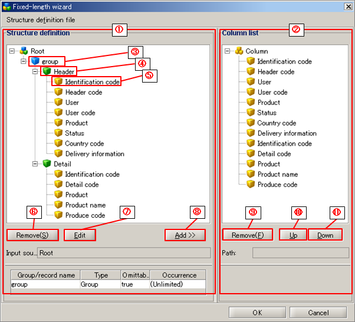Click the Column root icon in Column list

click(239, 51)
